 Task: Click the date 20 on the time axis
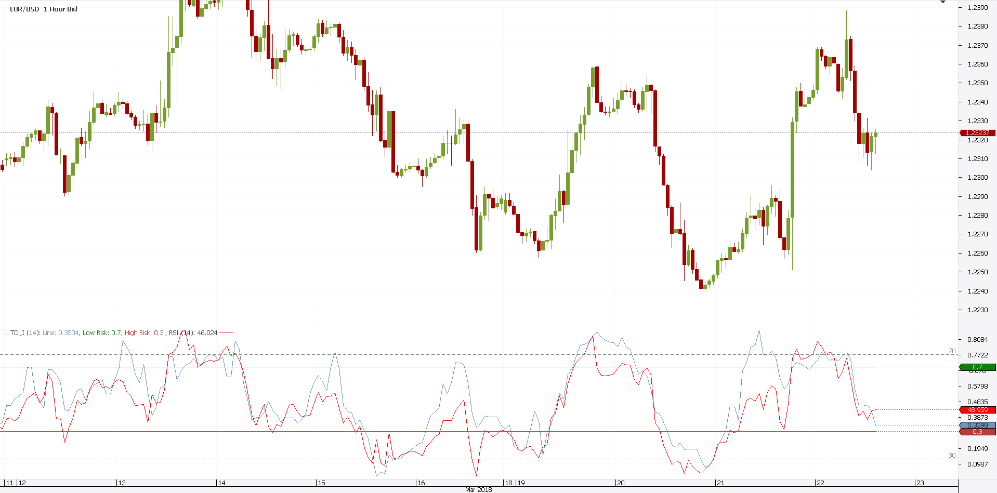pos(620,483)
